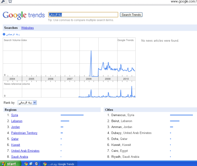Click blue legend dot for search term
197x166 pixels.
click(x=4, y=34)
